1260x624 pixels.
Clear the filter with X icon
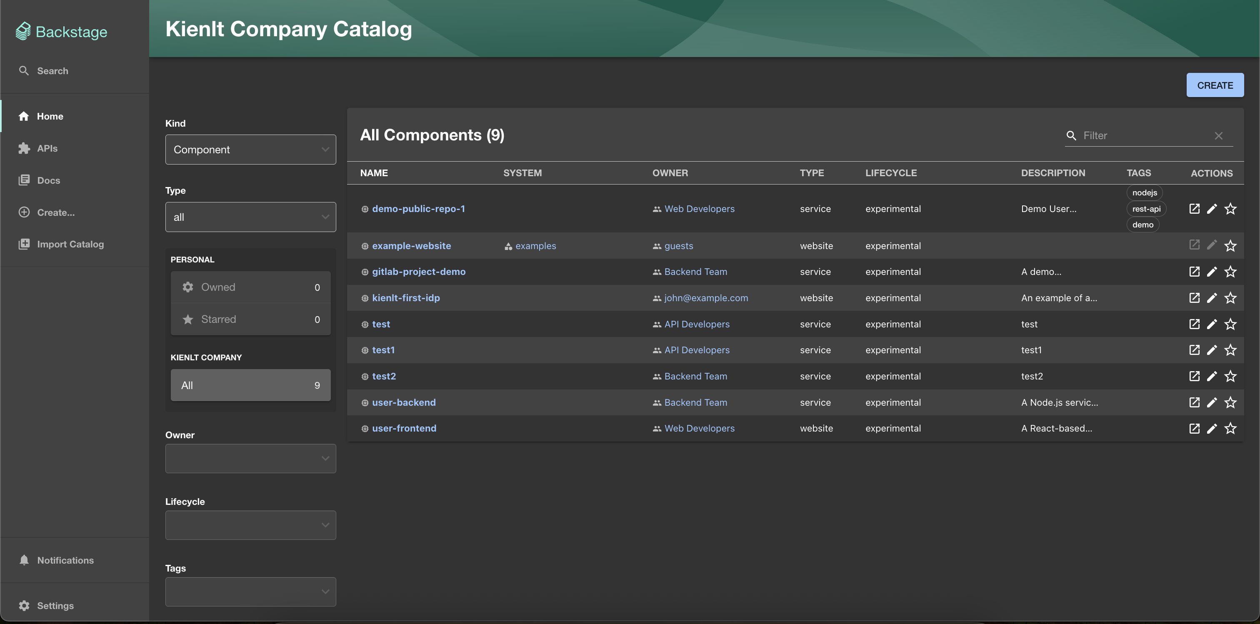pos(1218,135)
